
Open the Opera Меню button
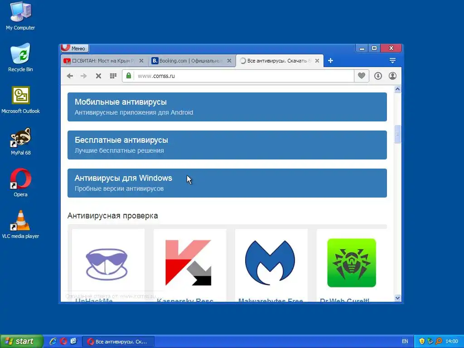pyautogui.click(x=75, y=48)
